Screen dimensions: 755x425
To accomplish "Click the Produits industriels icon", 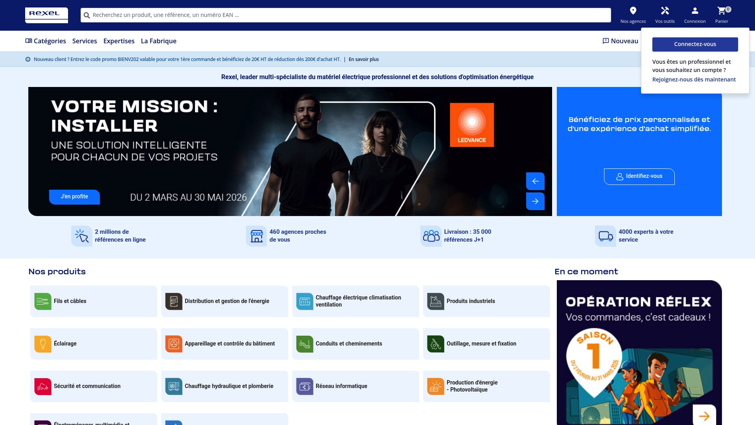I will (x=436, y=301).
